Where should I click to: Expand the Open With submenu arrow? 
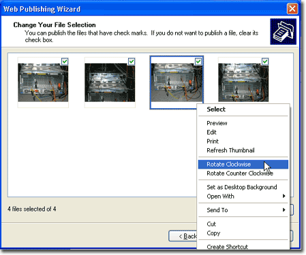click(284, 196)
